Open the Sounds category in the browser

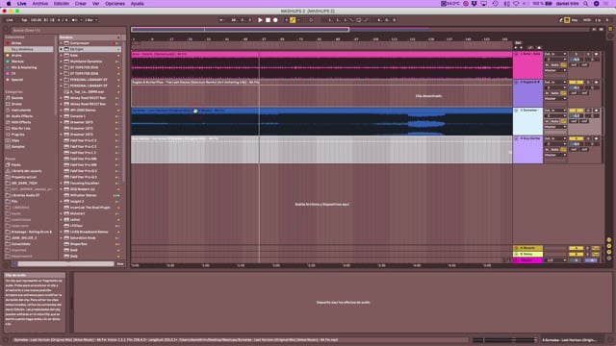(x=17, y=98)
